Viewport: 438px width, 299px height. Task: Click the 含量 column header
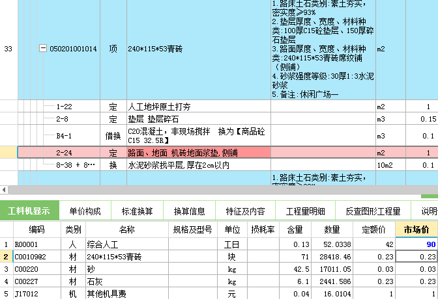tap(295, 229)
